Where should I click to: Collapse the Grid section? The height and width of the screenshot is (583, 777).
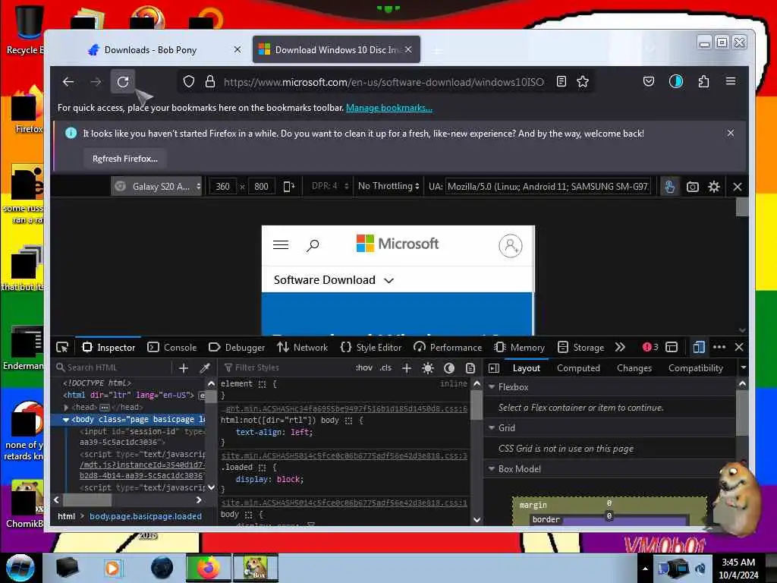click(492, 428)
